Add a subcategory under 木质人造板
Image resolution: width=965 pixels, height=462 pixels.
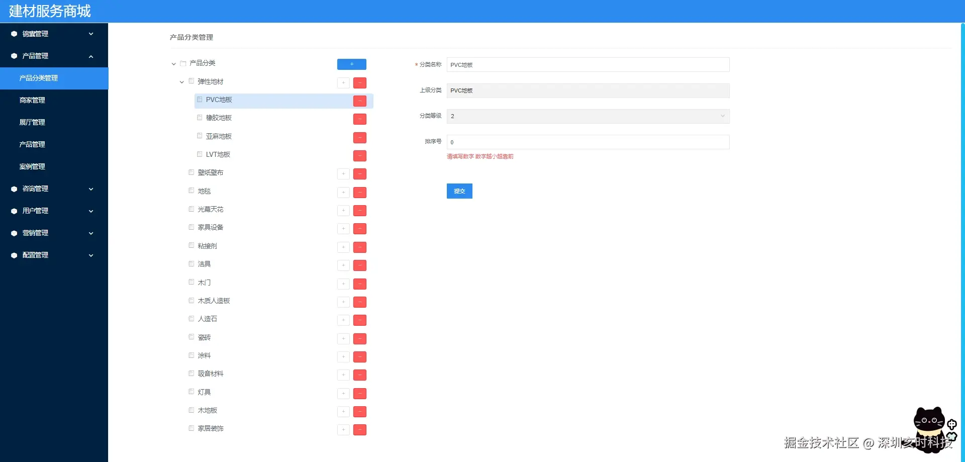click(x=343, y=302)
